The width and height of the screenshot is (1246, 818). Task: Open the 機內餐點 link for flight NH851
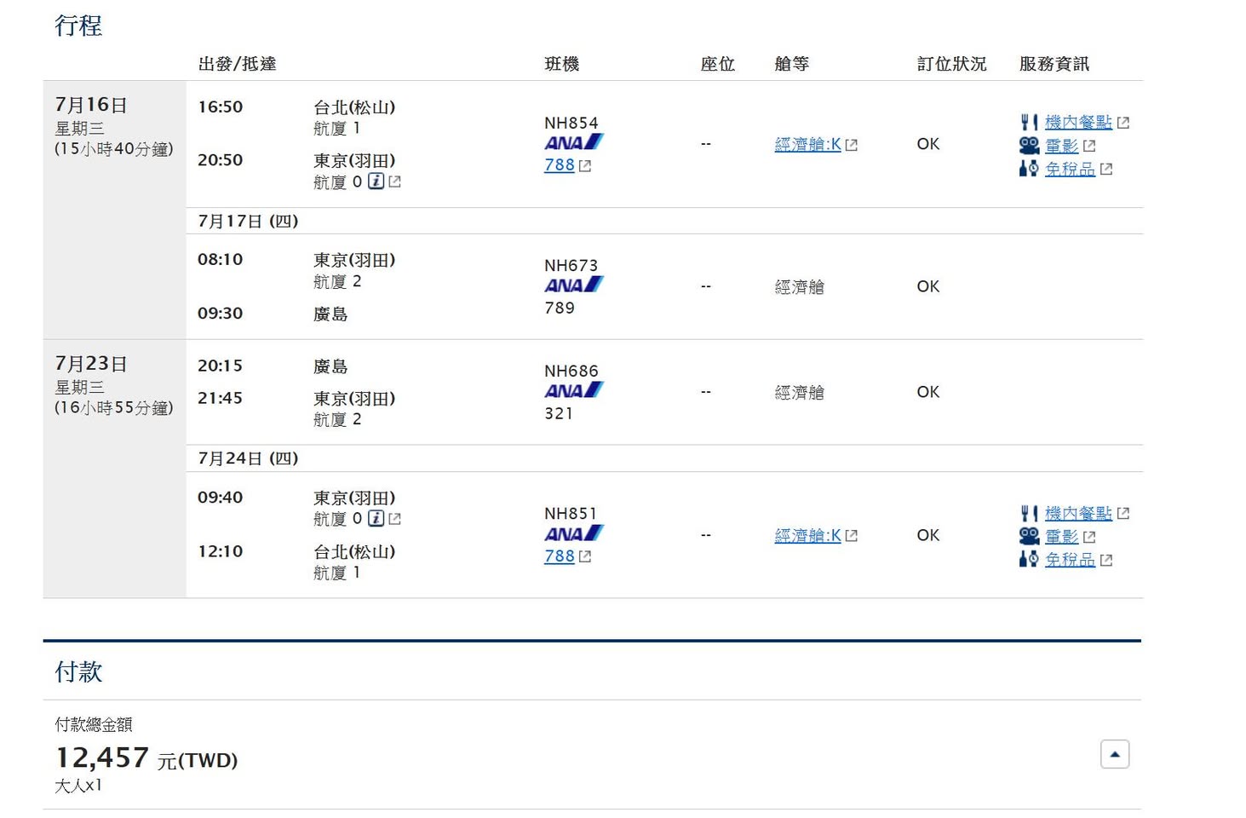click(1078, 514)
